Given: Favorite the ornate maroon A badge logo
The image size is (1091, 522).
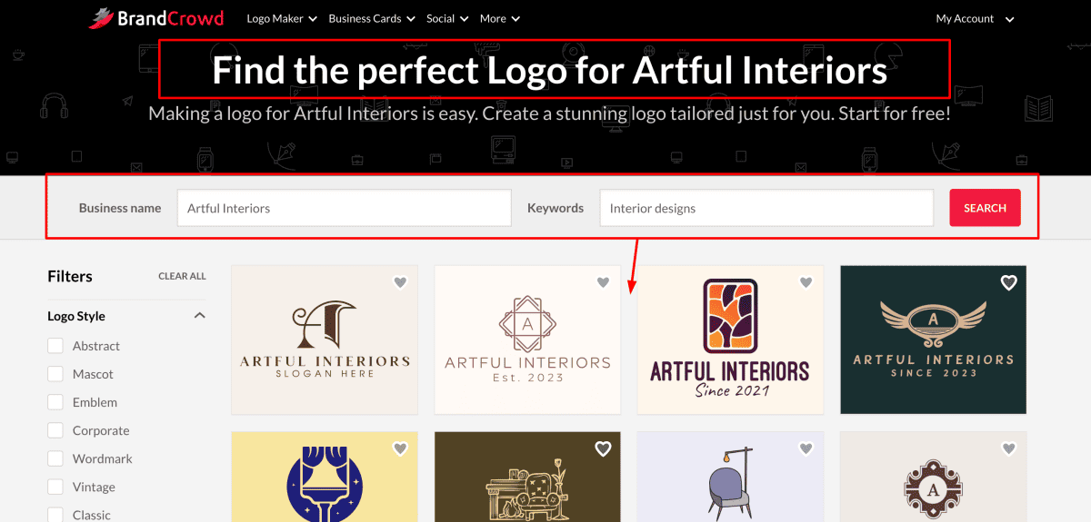Looking at the screenshot, I should pyautogui.click(x=1008, y=448).
